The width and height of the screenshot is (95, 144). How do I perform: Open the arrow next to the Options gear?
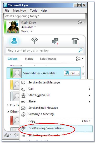click(84, 22)
